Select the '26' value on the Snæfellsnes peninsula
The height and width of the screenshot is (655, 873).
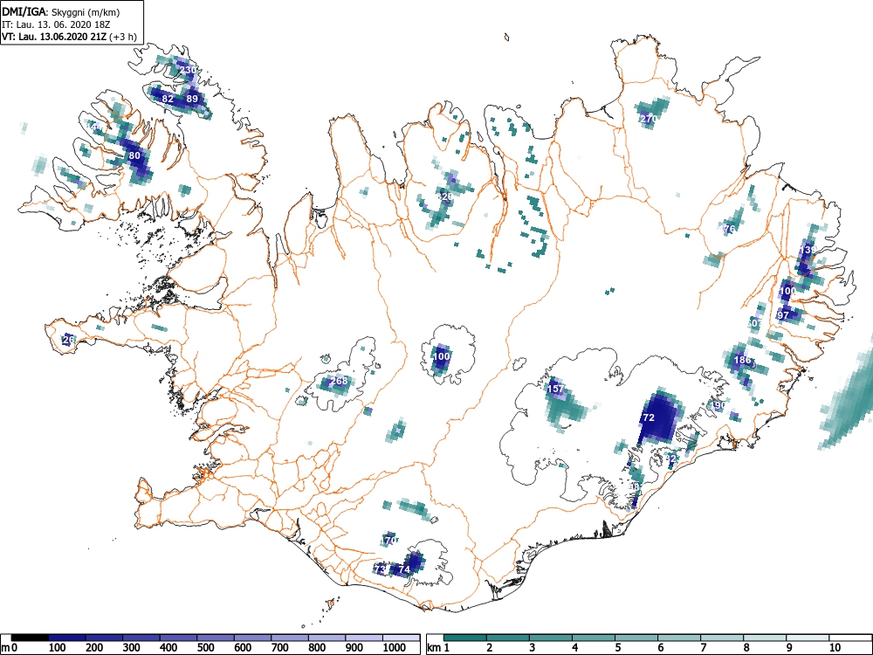(x=68, y=339)
